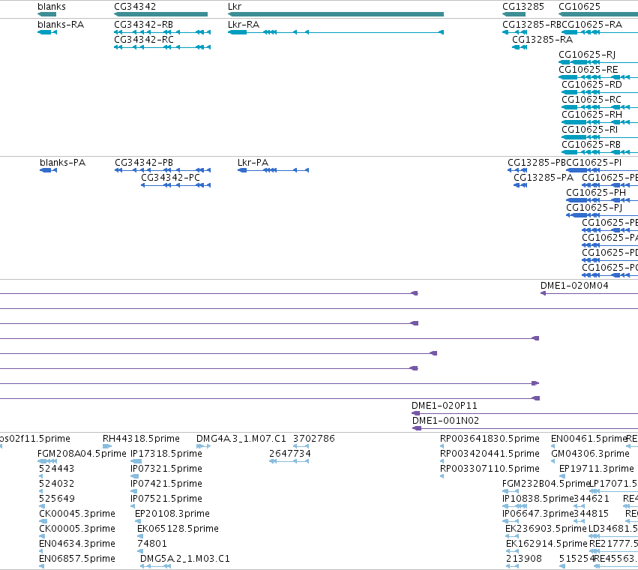638x570 pixels.
Task: Click the CK00045.3prime EST
Action: pos(43,521)
